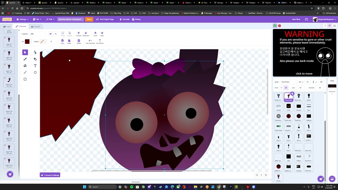Screen dimensions: 338x190
Task: Zoom in the paint canvas
Action: (266, 175)
